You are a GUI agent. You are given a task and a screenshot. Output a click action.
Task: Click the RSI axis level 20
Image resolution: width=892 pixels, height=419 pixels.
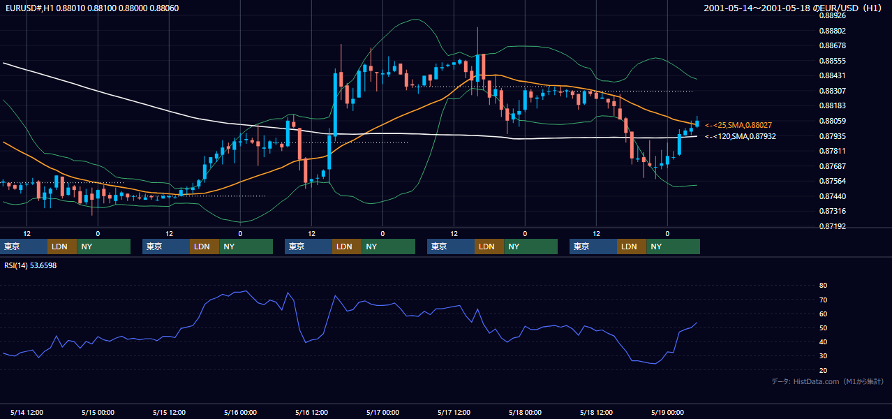(824, 370)
